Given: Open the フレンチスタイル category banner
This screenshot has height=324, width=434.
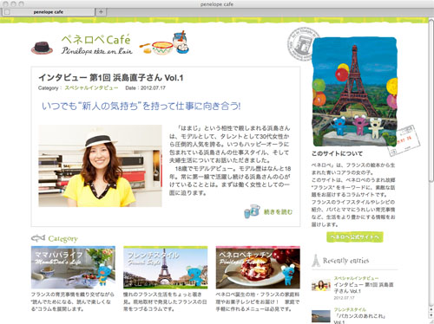Looking at the screenshot, I should click(166, 268).
